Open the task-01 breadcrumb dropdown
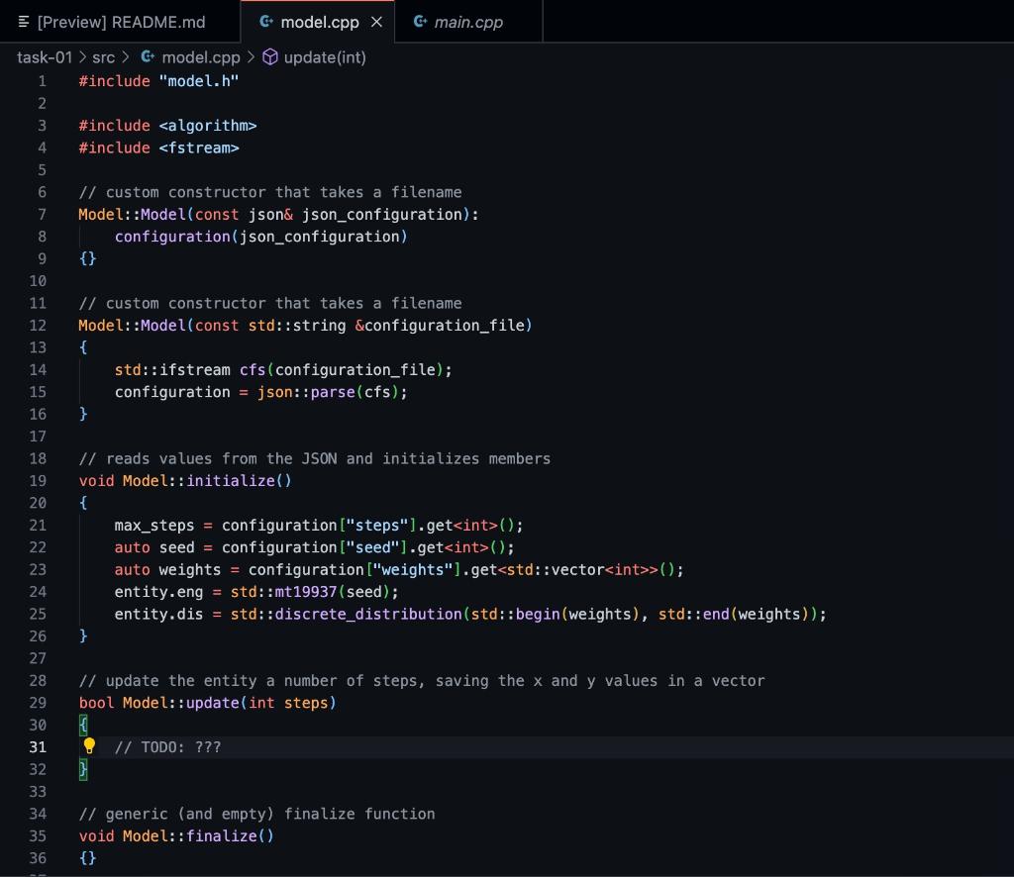The image size is (1014, 877). (x=45, y=57)
